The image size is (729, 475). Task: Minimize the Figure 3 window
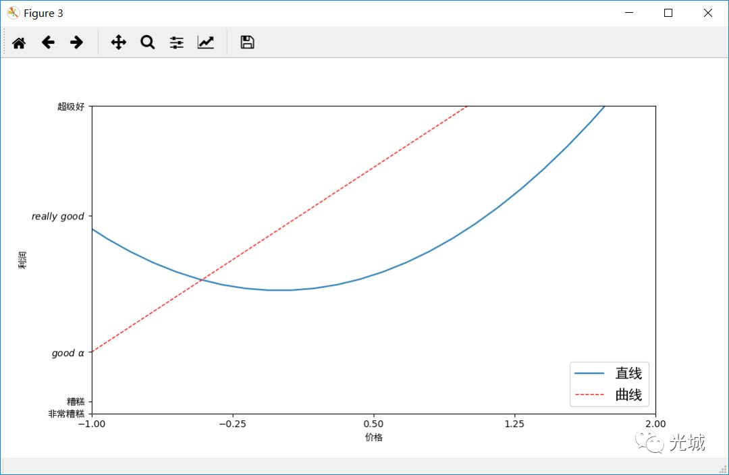coord(629,13)
